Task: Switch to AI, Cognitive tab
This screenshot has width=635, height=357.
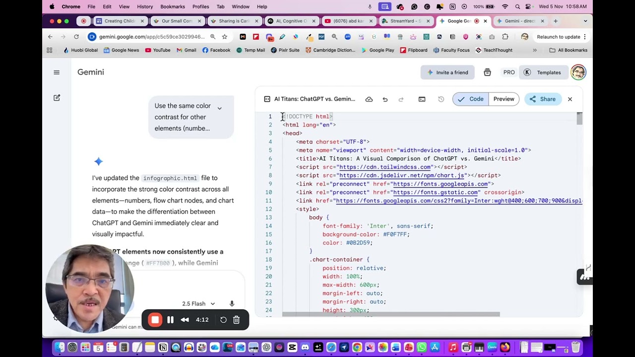Action: pos(291,21)
